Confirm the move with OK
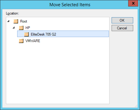This screenshot has width=140, height=110. [122, 20]
